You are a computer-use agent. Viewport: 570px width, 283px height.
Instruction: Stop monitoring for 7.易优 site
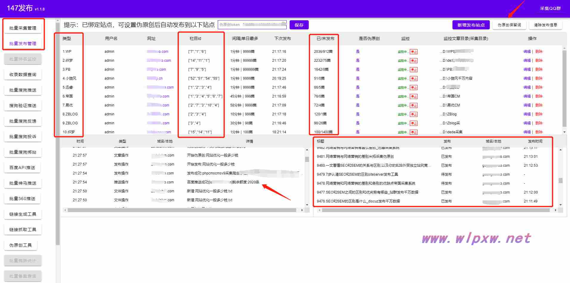point(414,105)
